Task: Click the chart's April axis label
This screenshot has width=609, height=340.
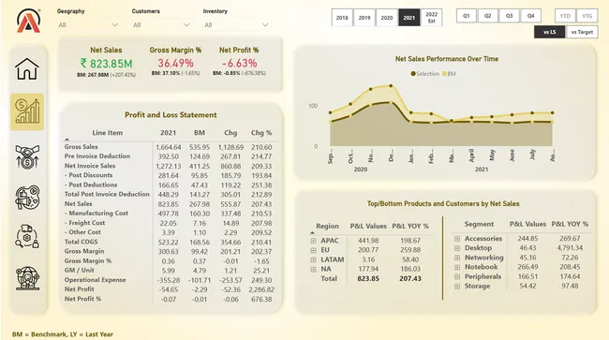Action: (471, 155)
